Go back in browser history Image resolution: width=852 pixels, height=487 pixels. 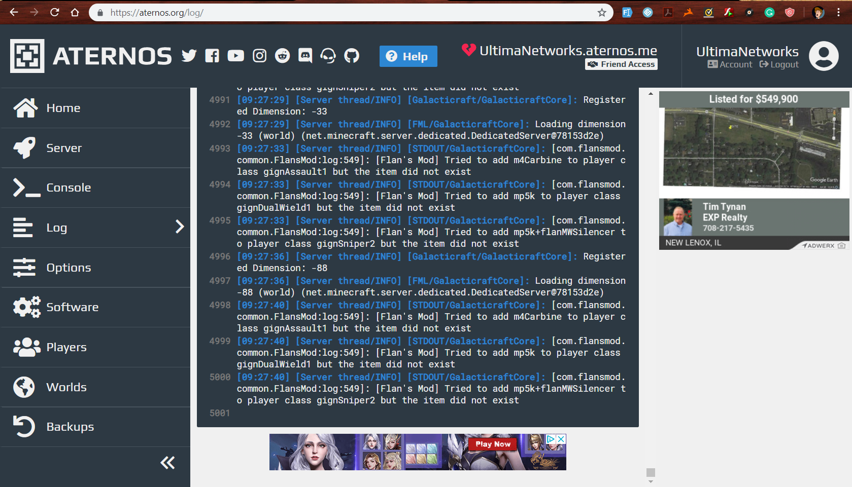click(14, 12)
